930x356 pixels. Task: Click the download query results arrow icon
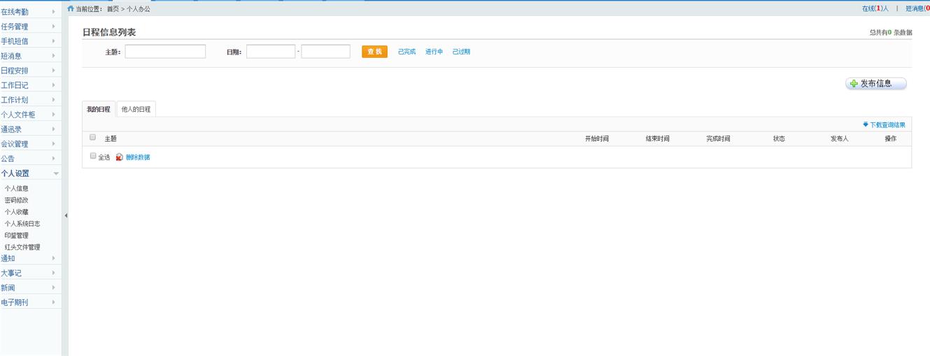pyautogui.click(x=865, y=125)
